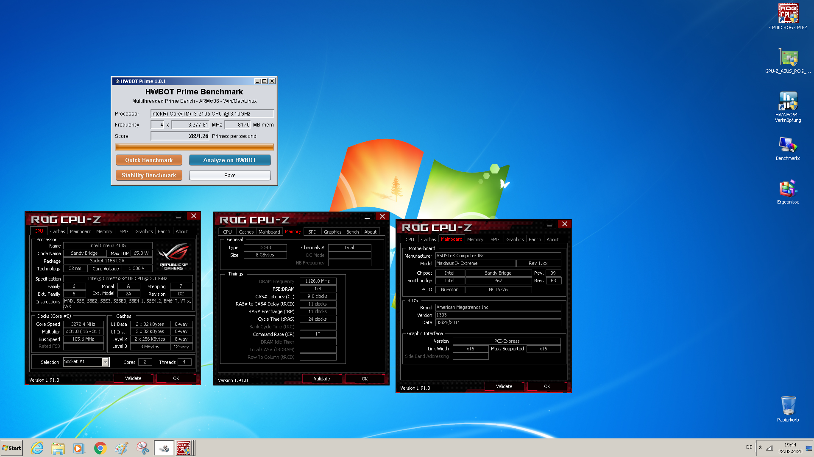Click OK in the CPU tab window
814x457 pixels.
(x=176, y=378)
